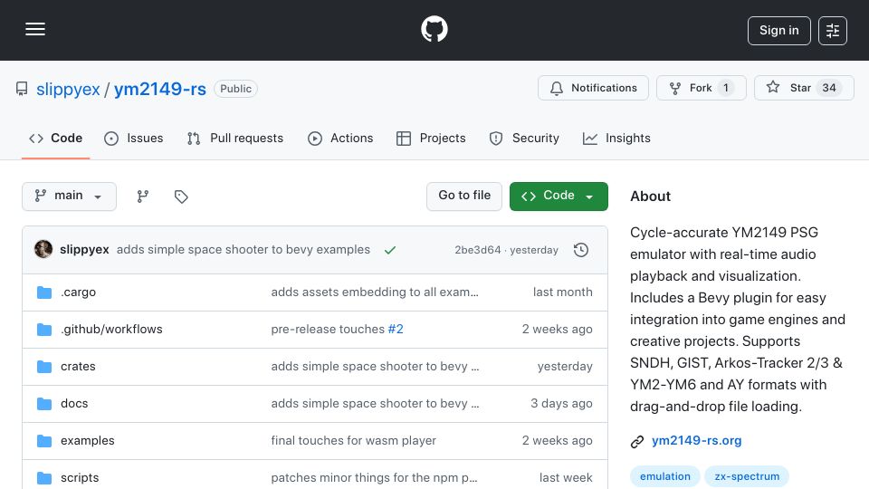Viewport: 869px width, 489px height.
Task: Select the emulation topic tag
Action: (x=665, y=477)
